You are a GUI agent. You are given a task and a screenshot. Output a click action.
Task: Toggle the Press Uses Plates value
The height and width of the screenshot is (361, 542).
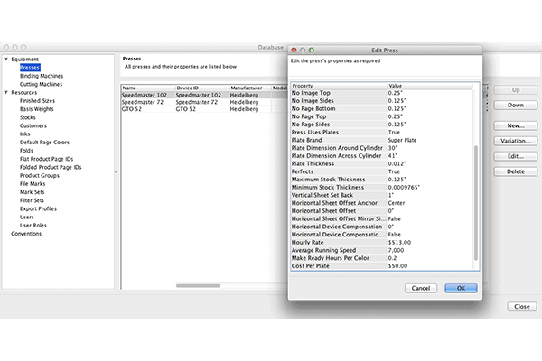coord(429,133)
